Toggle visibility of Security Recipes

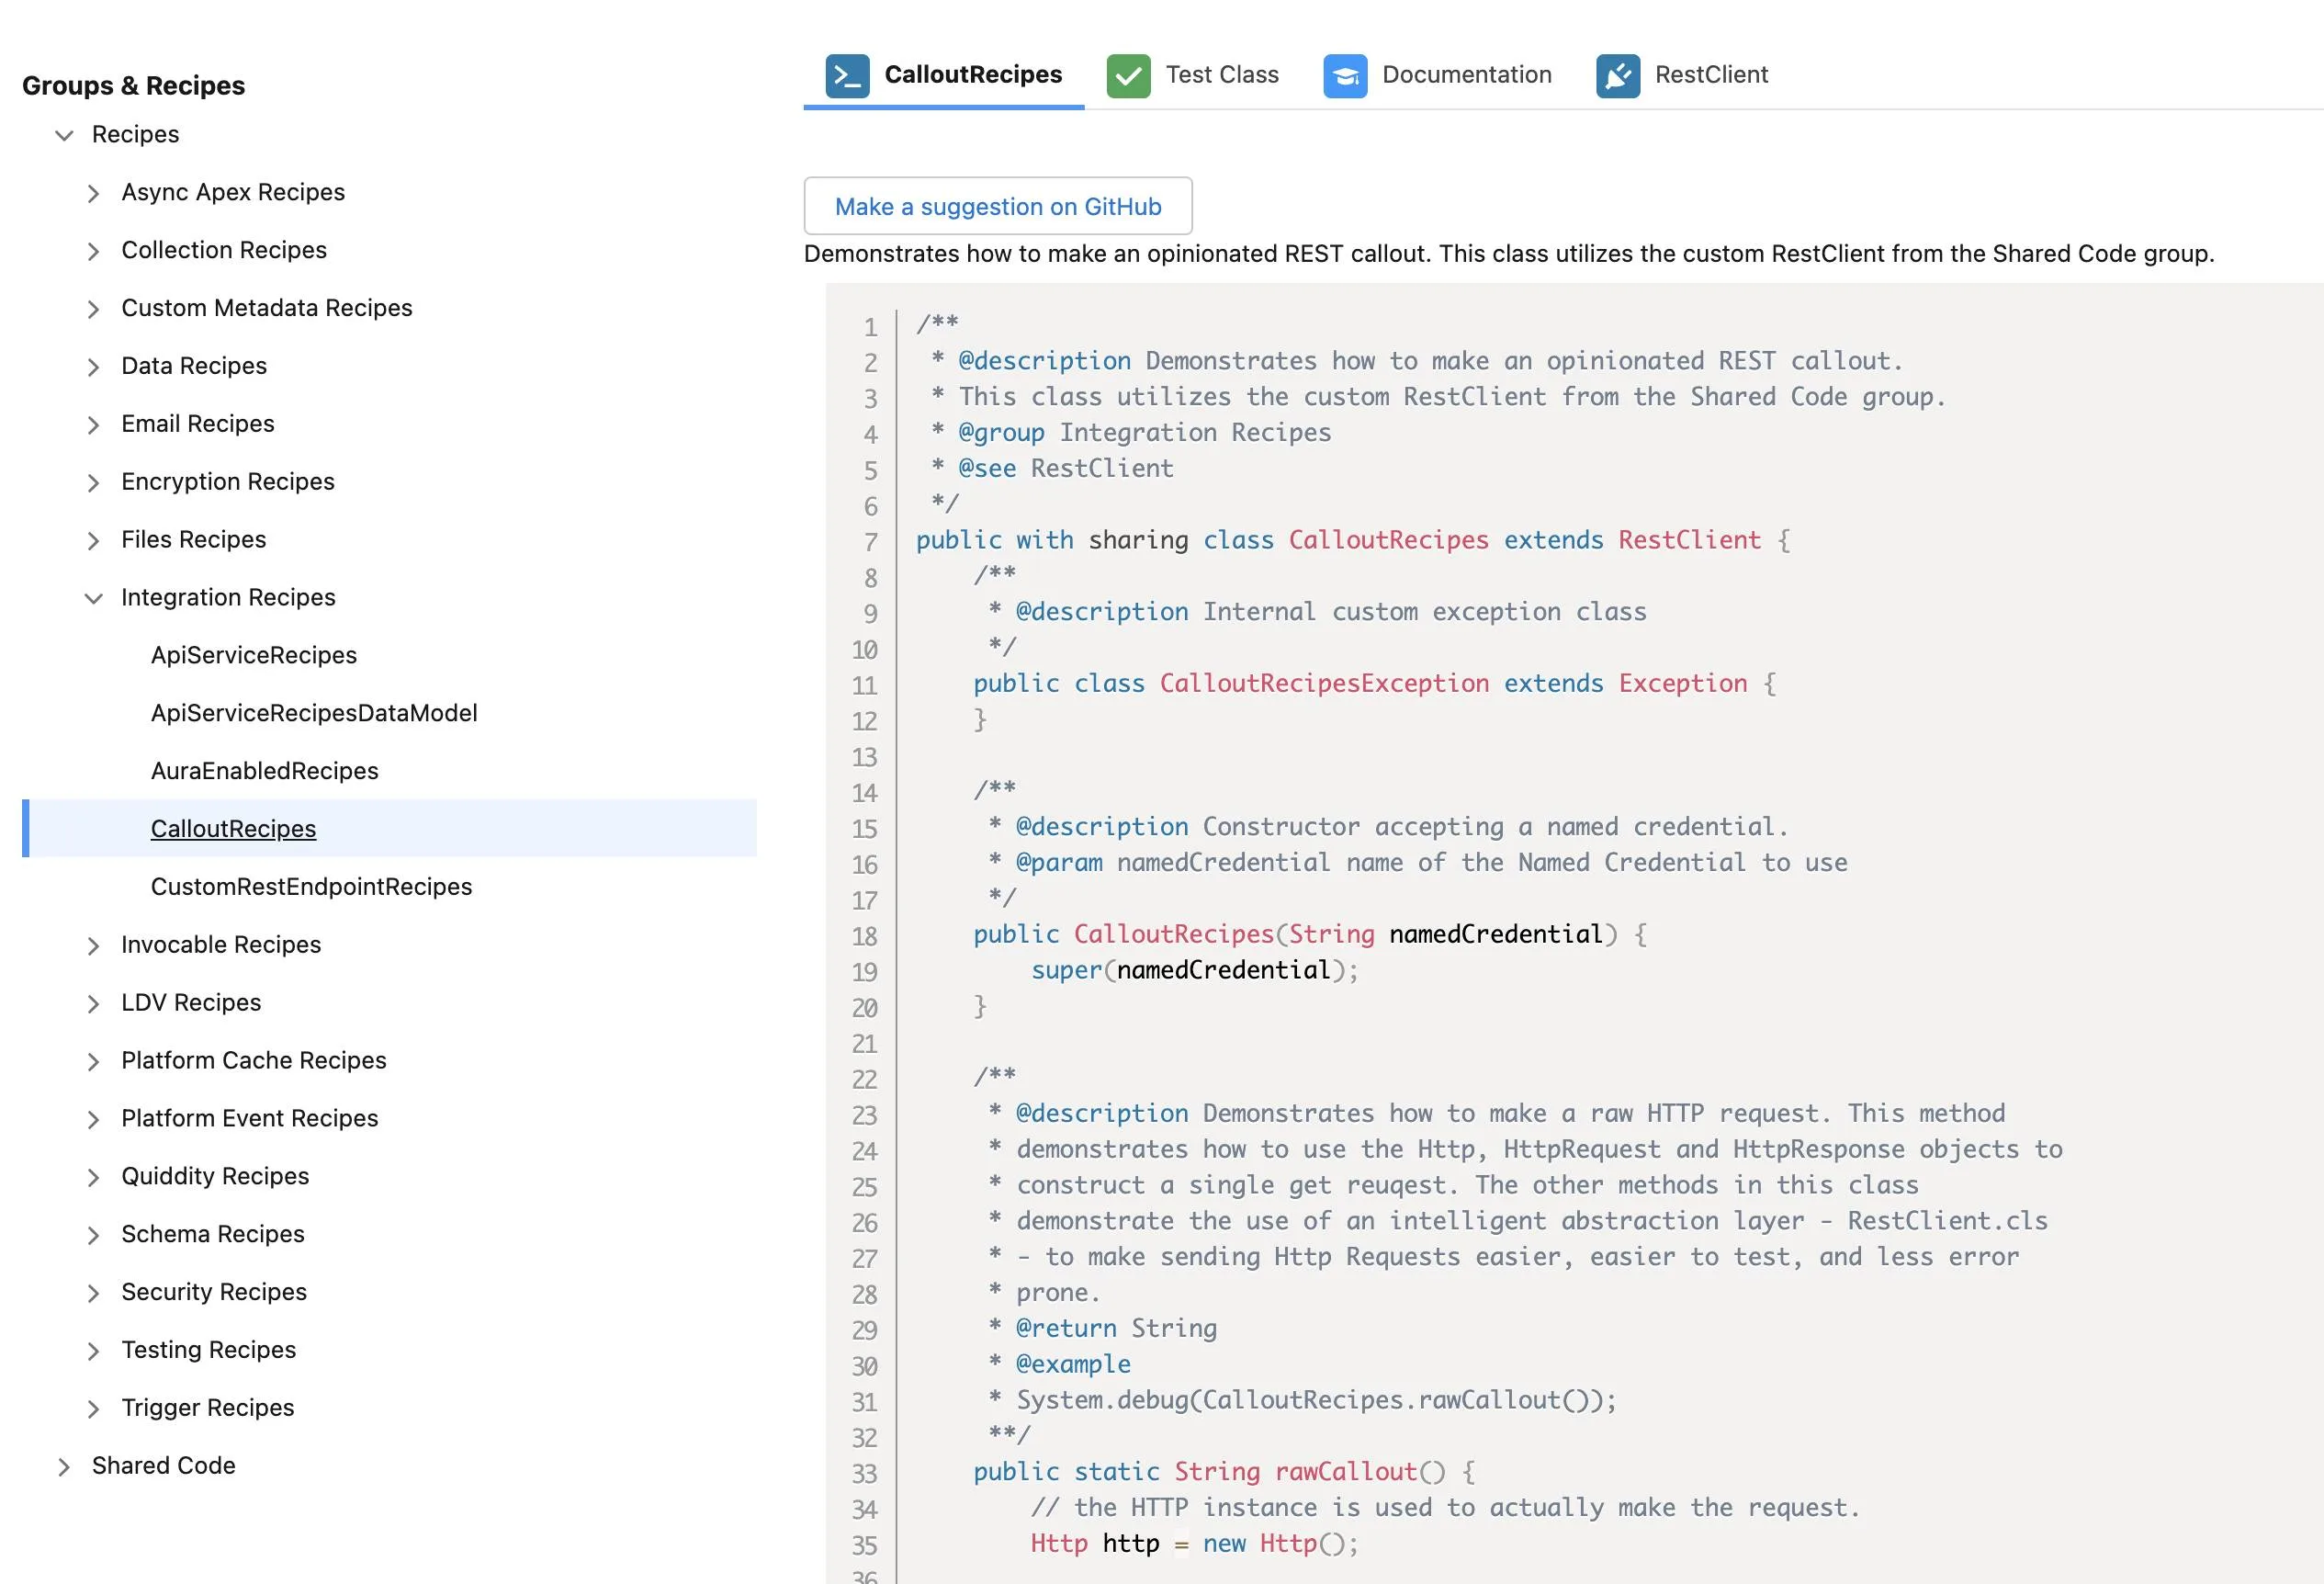(x=92, y=1291)
